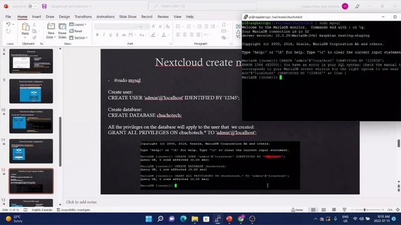Viewport: 401px width, 225px height.
Task: Start Slide Show from status bar icon
Action: point(344,210)
